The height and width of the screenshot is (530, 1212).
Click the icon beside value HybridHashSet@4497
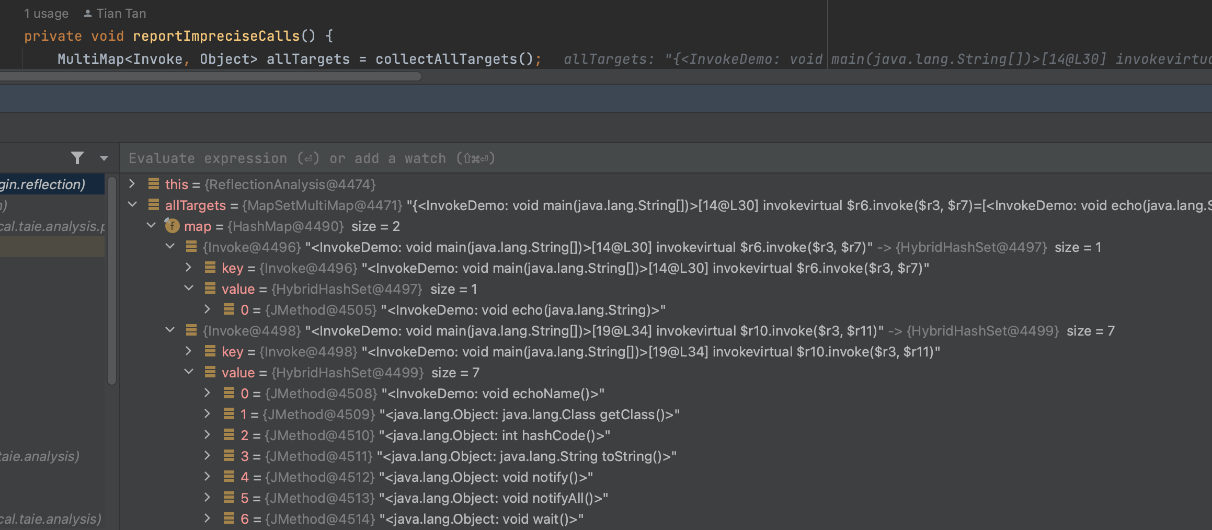pos(210,288)
